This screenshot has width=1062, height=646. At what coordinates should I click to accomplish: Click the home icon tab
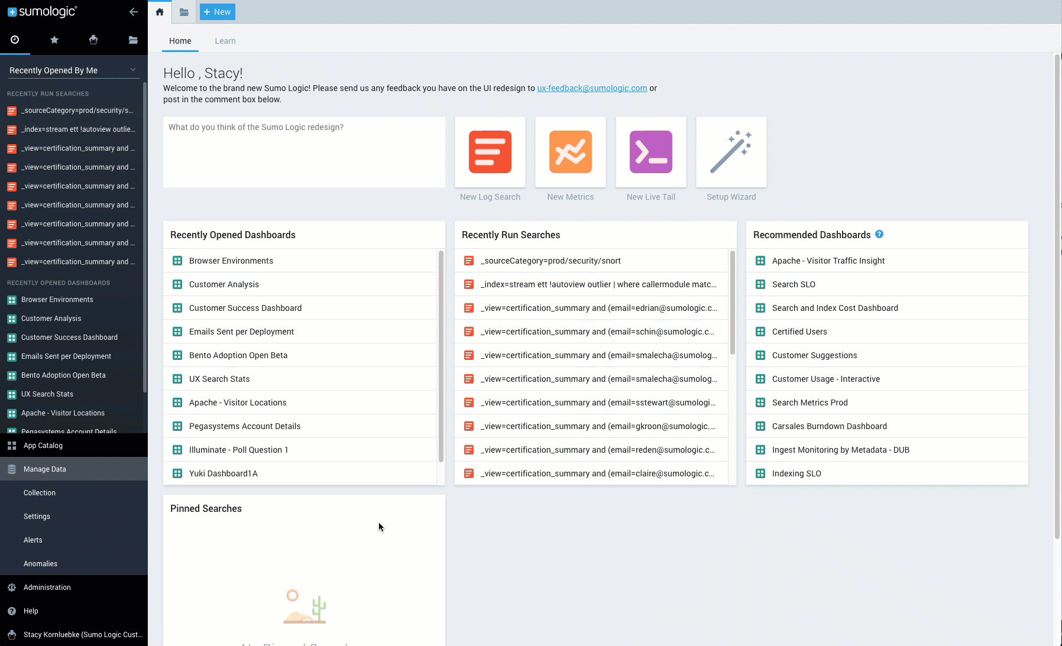pyautogui.click(x=160, y=12)
